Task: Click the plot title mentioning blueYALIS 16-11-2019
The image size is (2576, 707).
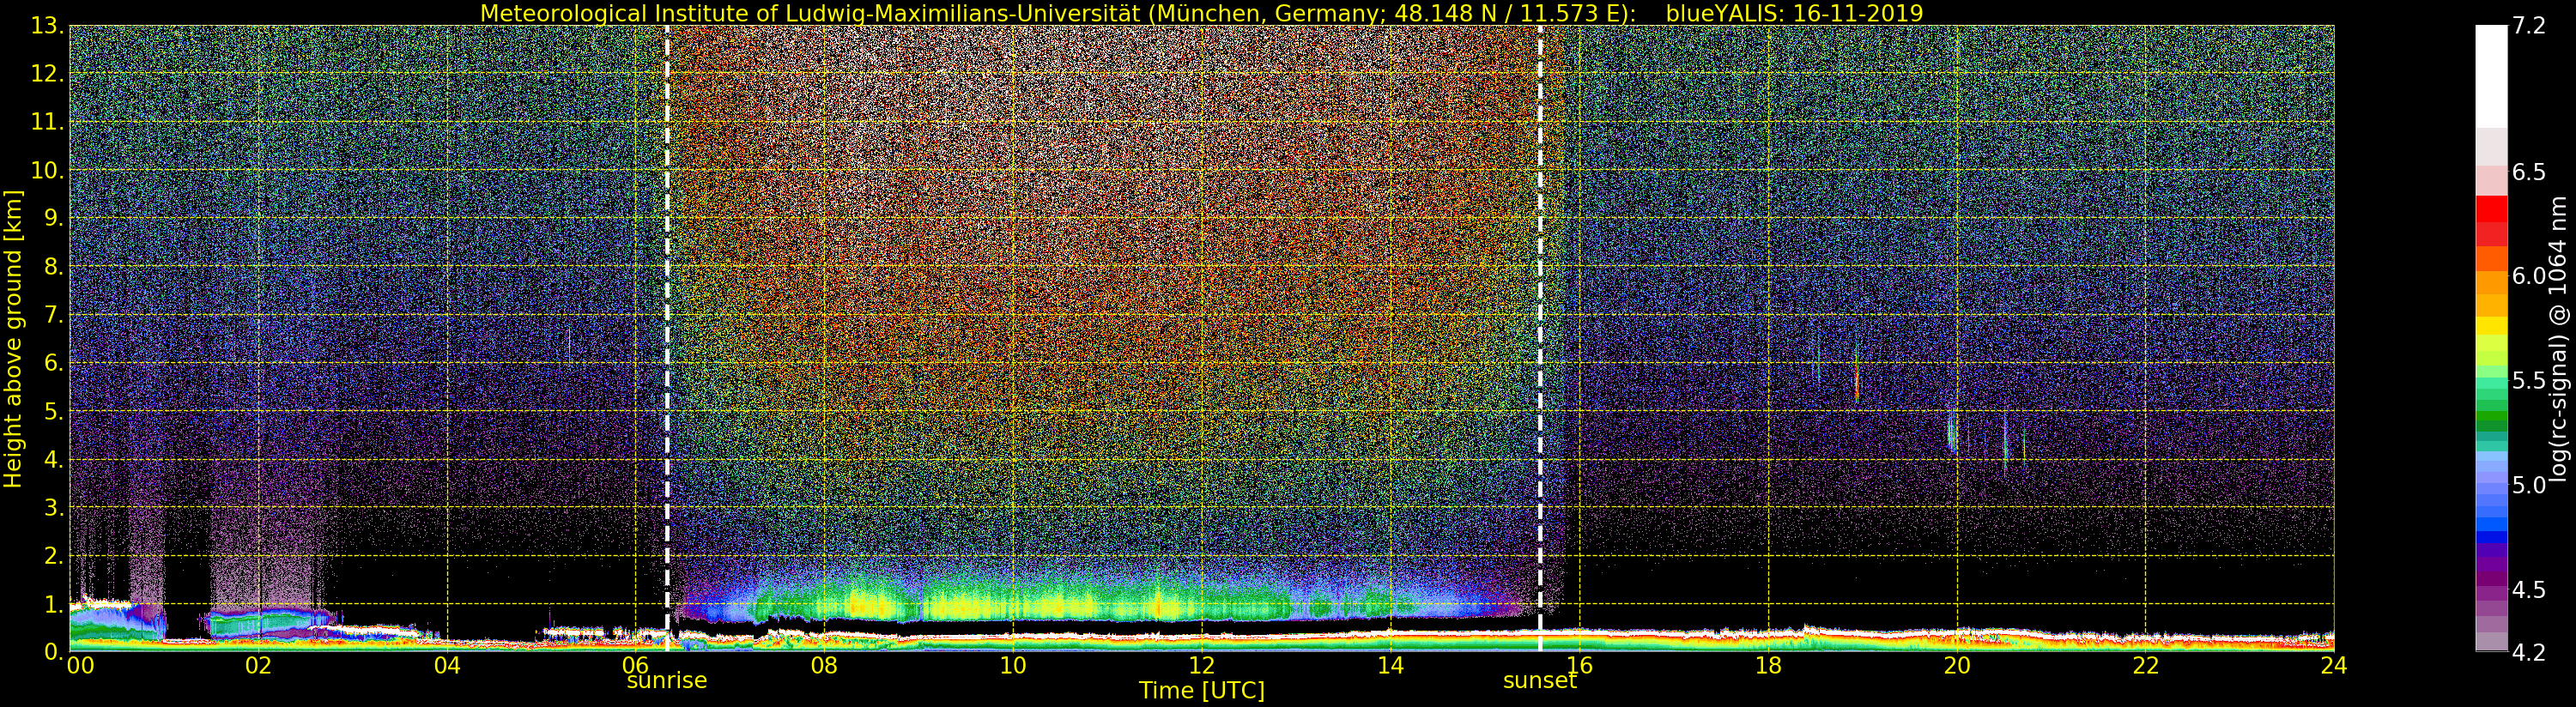Action: pyautogui.click(x=1201, y=13)
